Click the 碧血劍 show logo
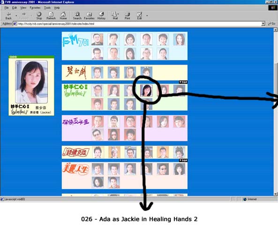The image size is (278, 236). 76,72
